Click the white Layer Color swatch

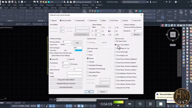69,44
